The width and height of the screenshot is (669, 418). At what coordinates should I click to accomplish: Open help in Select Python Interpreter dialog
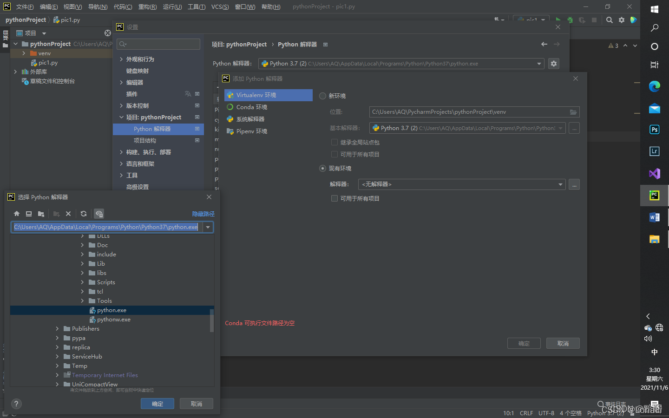pos(16,404)
